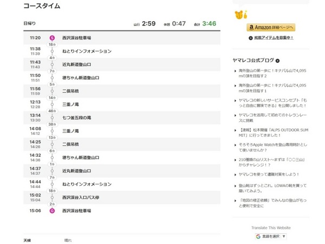Click the arrow icon beside ヤマレコ公式ブログ
The height and width of the screenshot is (244, 325).
[277, 61]
